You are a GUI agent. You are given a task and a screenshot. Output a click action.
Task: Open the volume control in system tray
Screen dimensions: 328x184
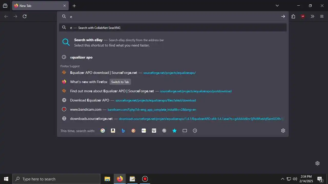pos(295,179)
